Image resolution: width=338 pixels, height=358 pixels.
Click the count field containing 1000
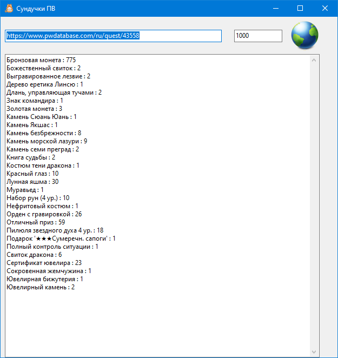point(257,36)
